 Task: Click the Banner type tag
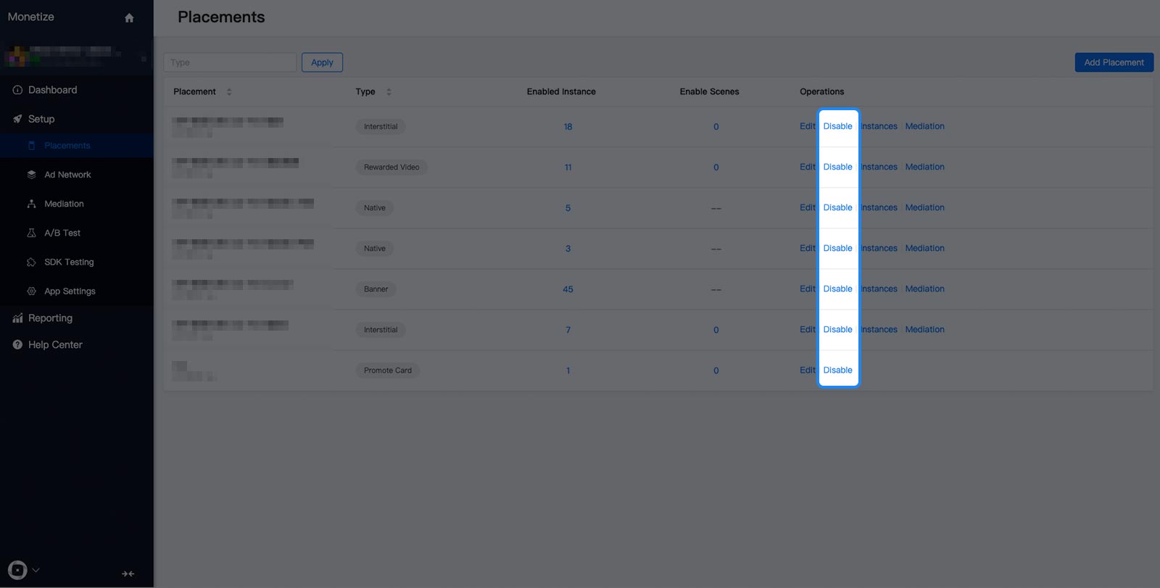(376, 289)
